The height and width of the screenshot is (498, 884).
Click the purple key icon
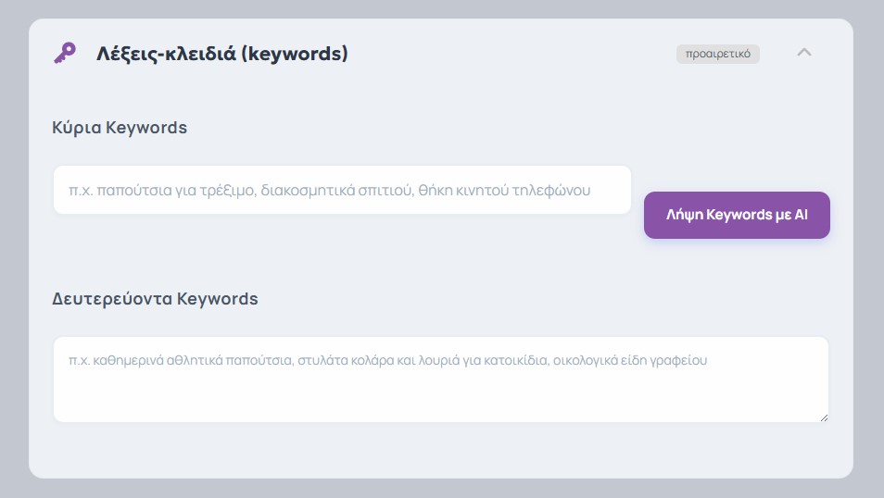[x=64, y=54]
